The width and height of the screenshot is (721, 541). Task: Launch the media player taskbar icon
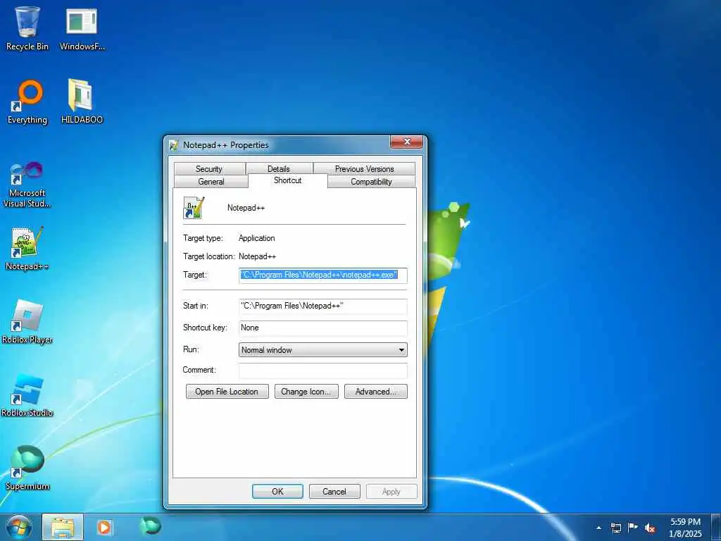(x=105, y=527)
